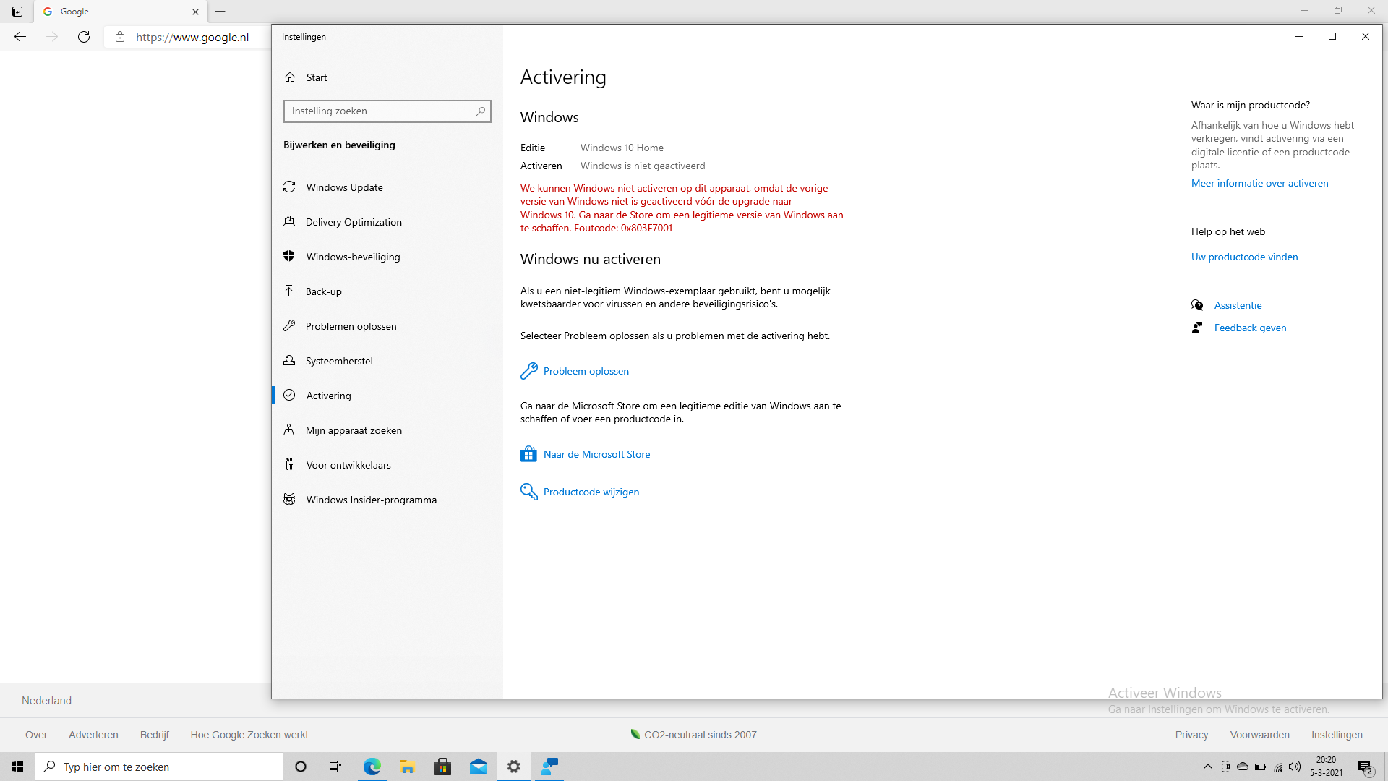The height and width of the screenshot is (781, 1388).
Task: Click the Assistentie chat icon
Action: click(1197, 305)
